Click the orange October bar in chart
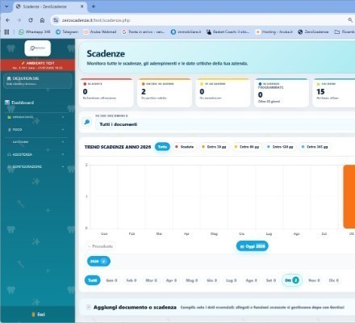355x323 pixels. [x=349, y=196]
